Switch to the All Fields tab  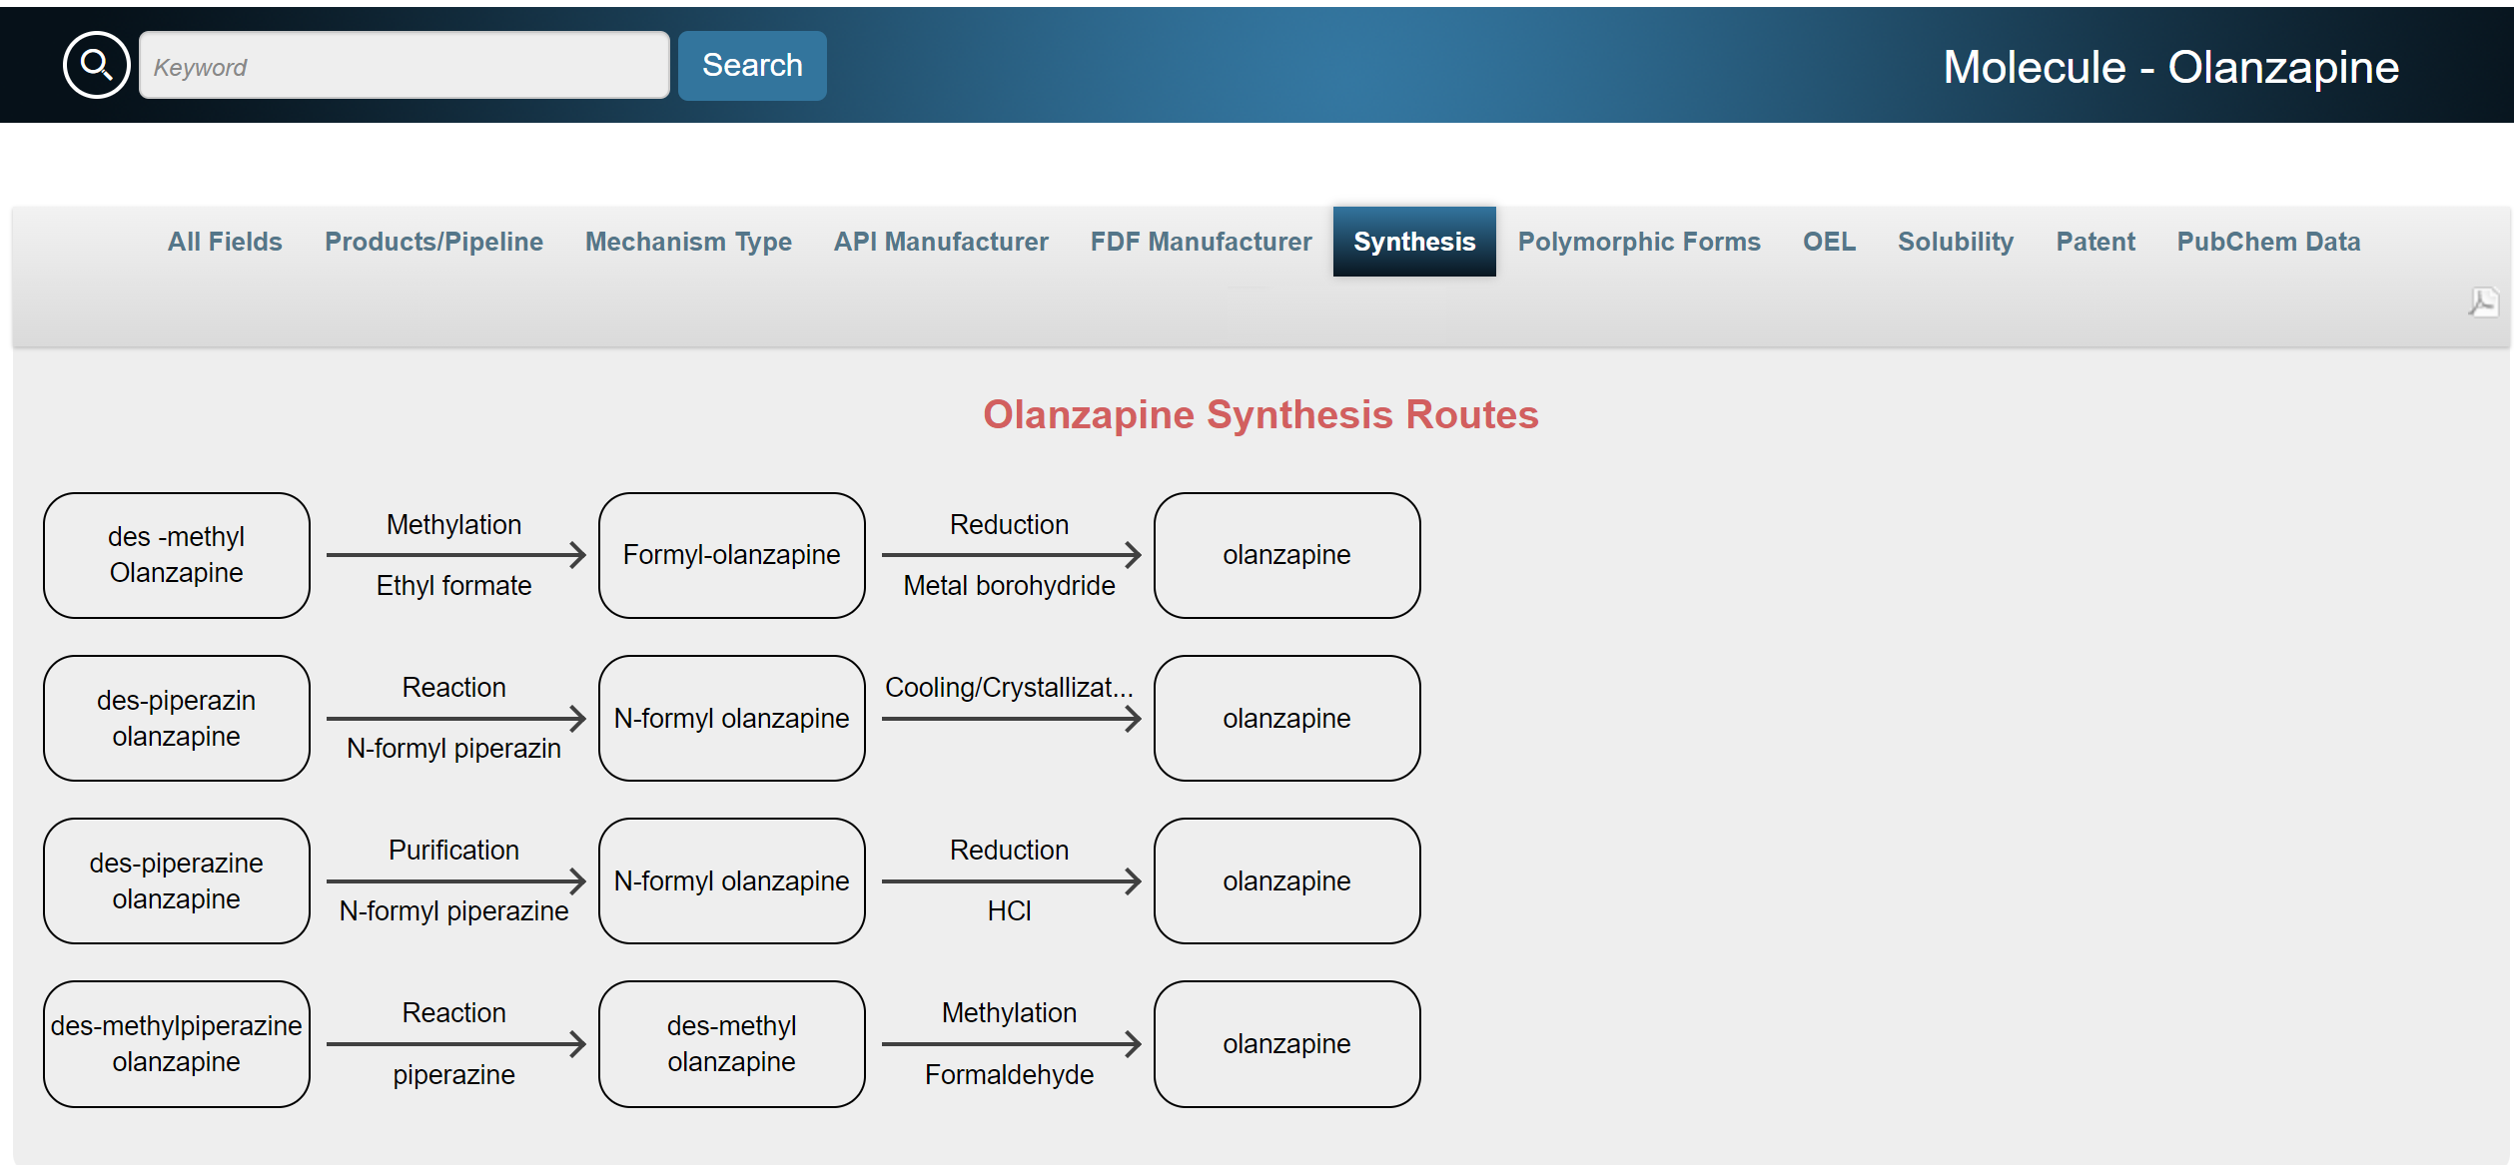coord(225,242)
